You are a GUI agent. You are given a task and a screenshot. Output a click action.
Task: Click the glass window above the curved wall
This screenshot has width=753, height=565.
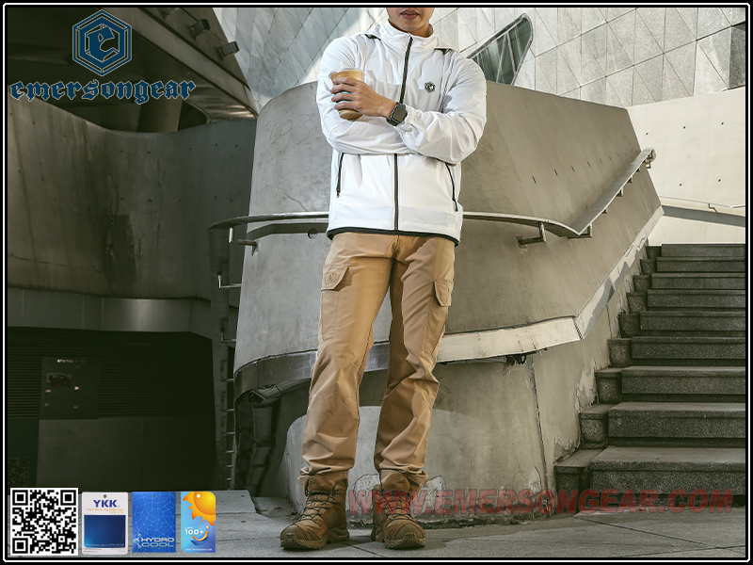click(x=505, y=52)
